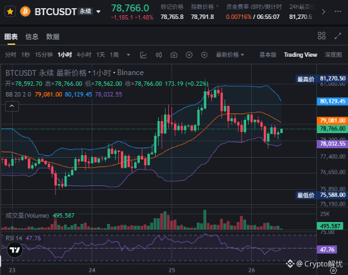Screen dimensions: 348x275
Task: Open the 最新价格 price type dropdown
Action: (230, 55)
